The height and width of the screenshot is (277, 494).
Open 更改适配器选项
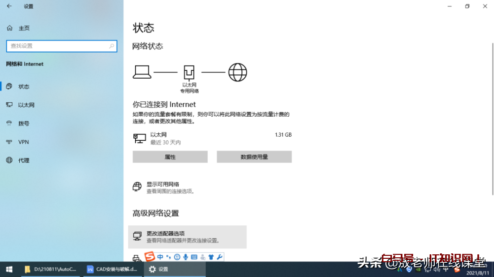[188, 237]
